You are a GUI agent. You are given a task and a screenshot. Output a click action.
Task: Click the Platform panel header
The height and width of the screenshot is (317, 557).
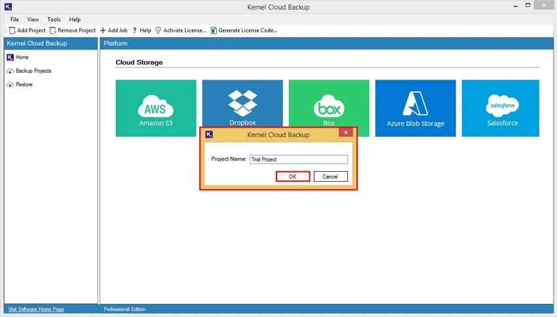coord(326,43)
